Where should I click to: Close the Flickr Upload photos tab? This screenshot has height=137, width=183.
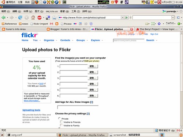coord(131,29)
